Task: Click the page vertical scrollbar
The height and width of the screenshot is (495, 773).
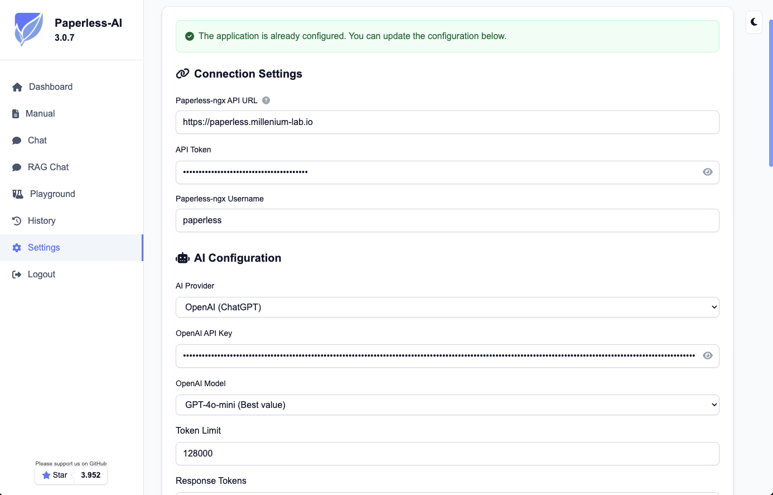Action: [x=771, y=93]
